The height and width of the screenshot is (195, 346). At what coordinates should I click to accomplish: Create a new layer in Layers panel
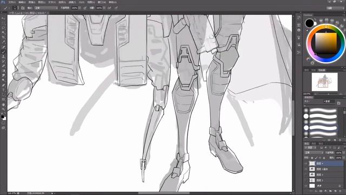click(335, 191)
